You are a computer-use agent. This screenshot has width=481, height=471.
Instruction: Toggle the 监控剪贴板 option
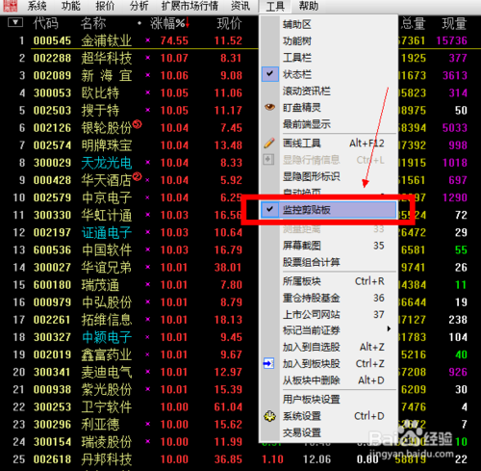click(x=328, y=210)
